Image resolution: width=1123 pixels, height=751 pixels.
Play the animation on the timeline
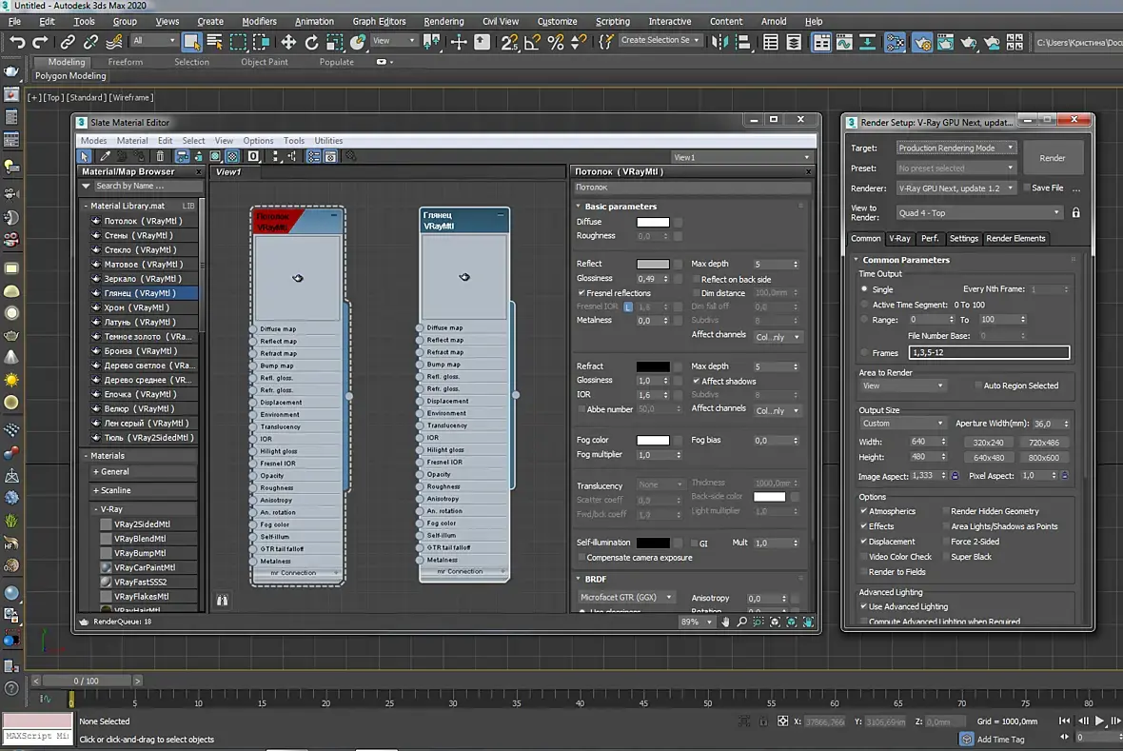1100,721
